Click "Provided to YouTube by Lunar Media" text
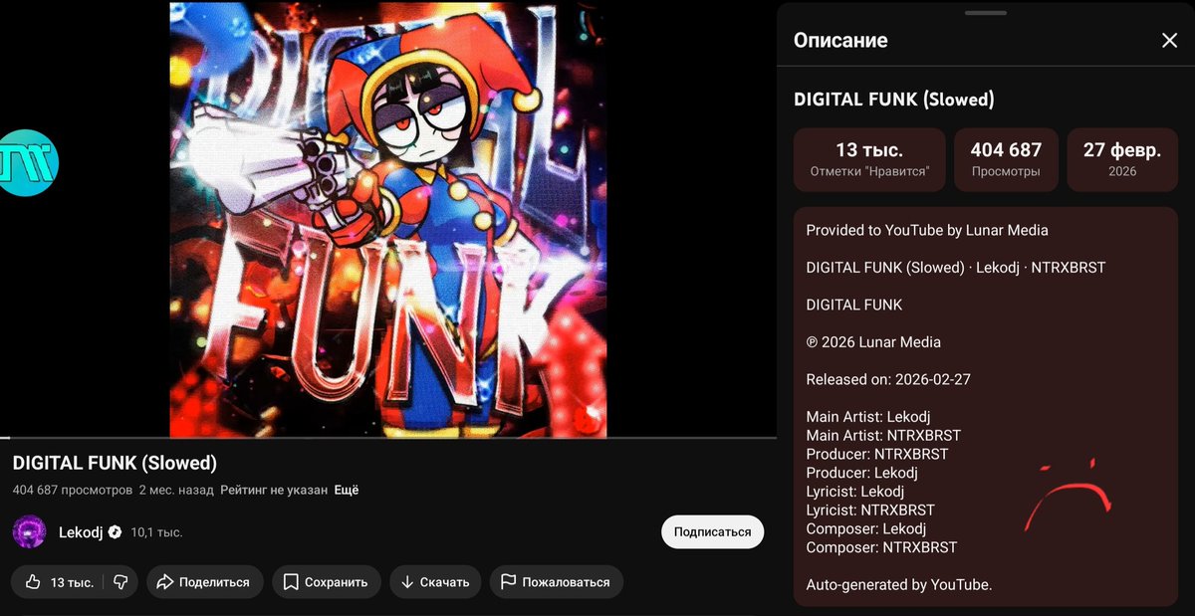This screenshot has height=616, width=1195. coord(927,230)
